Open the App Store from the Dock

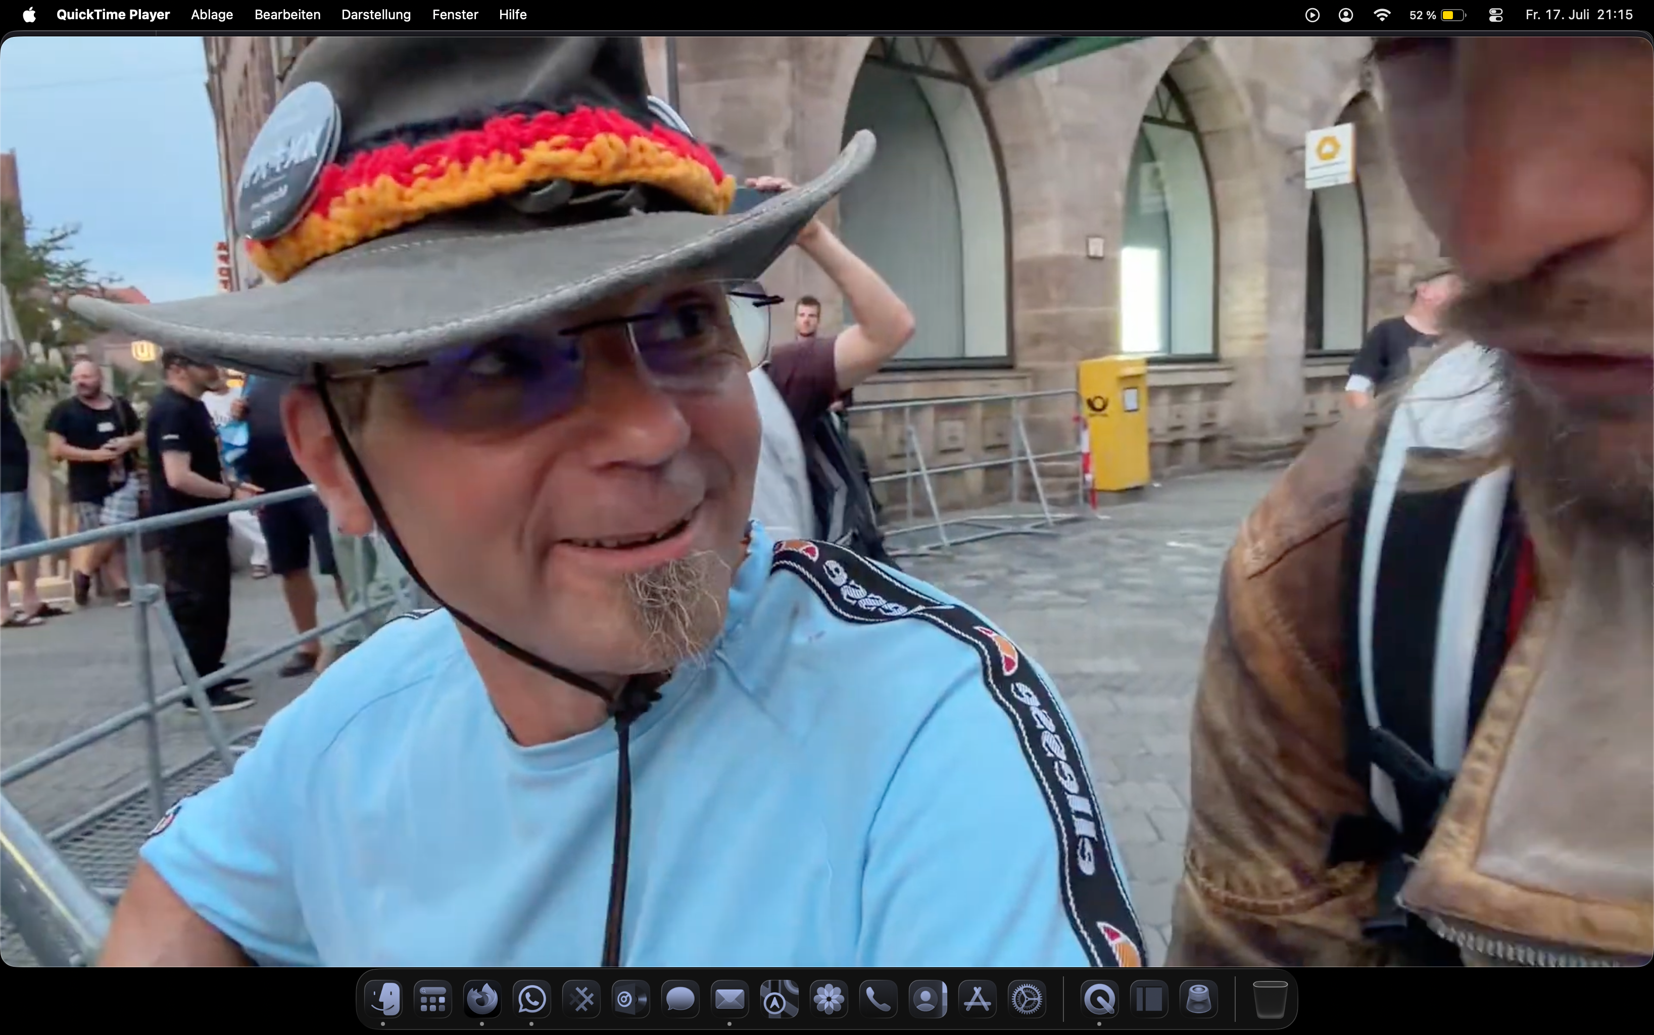click(977, 1000)
